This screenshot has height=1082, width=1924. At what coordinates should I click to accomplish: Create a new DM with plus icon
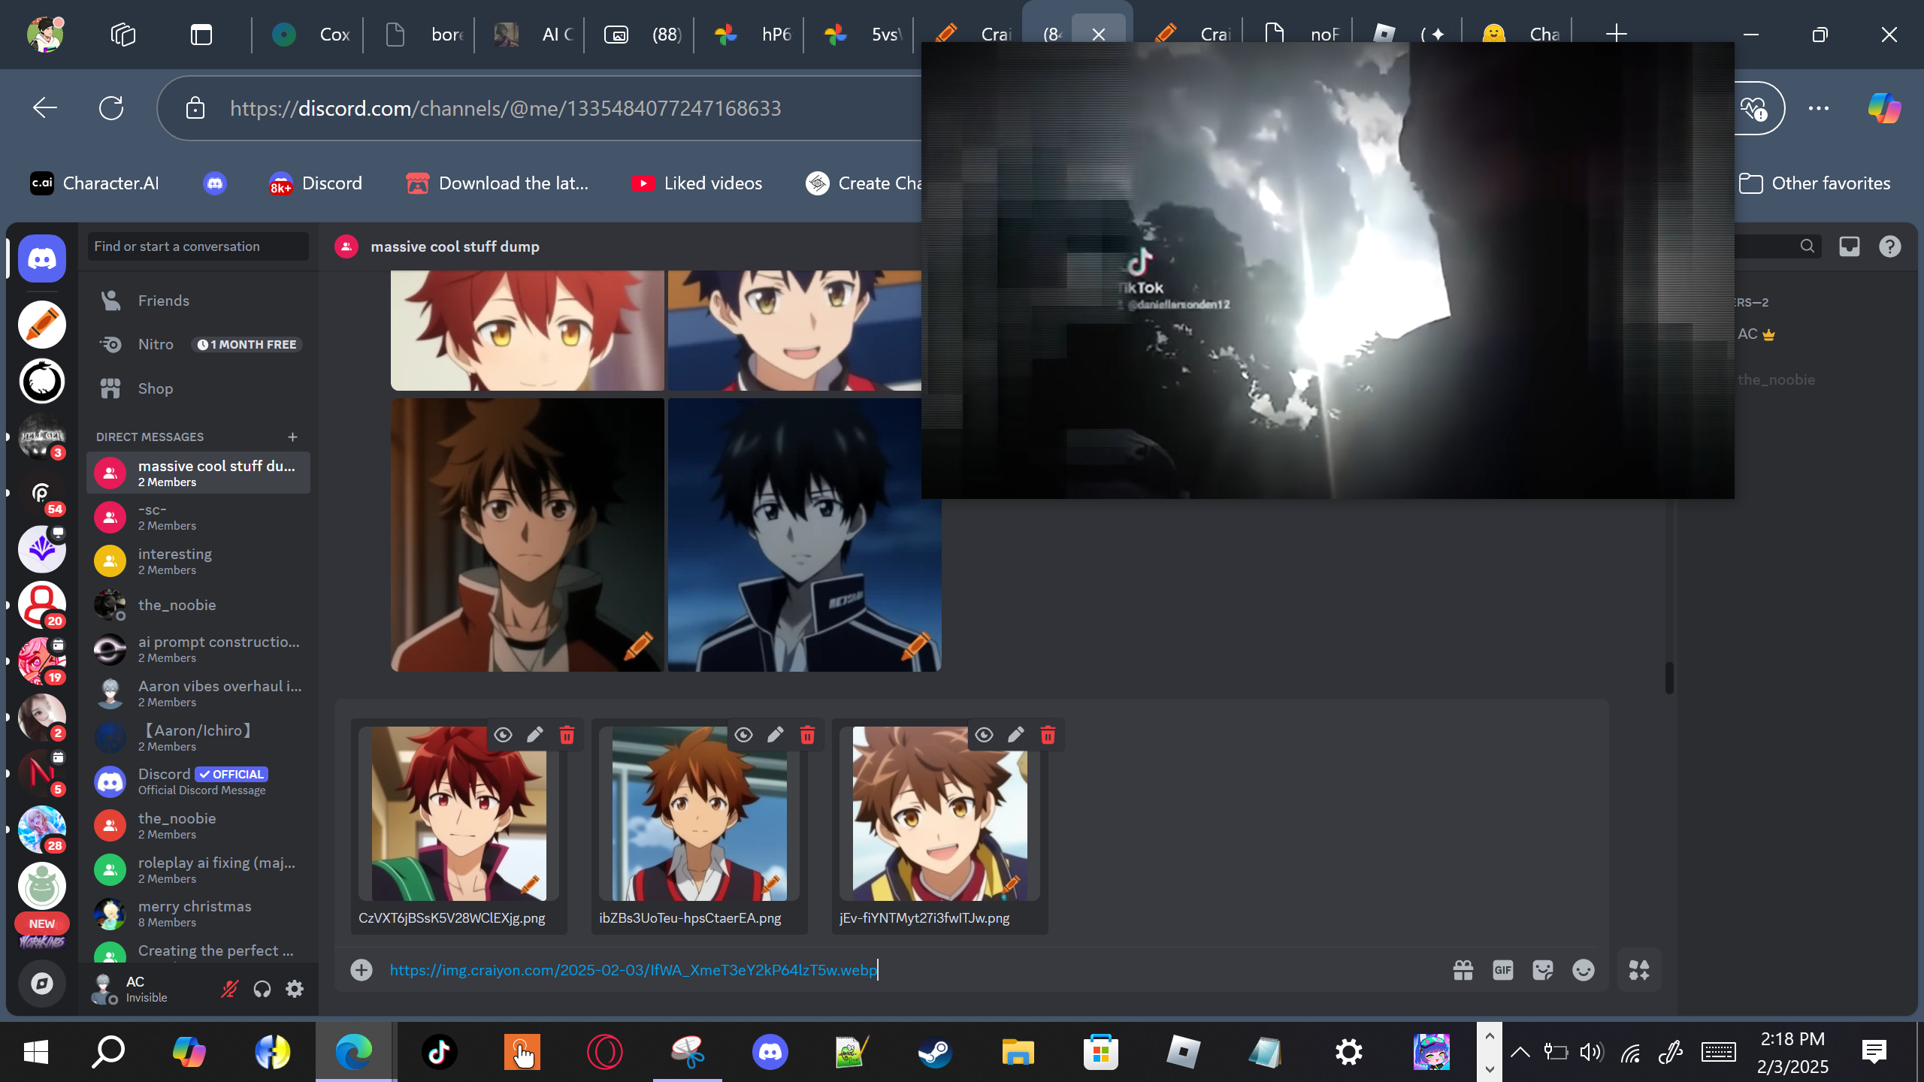click(x=292, y=437)
